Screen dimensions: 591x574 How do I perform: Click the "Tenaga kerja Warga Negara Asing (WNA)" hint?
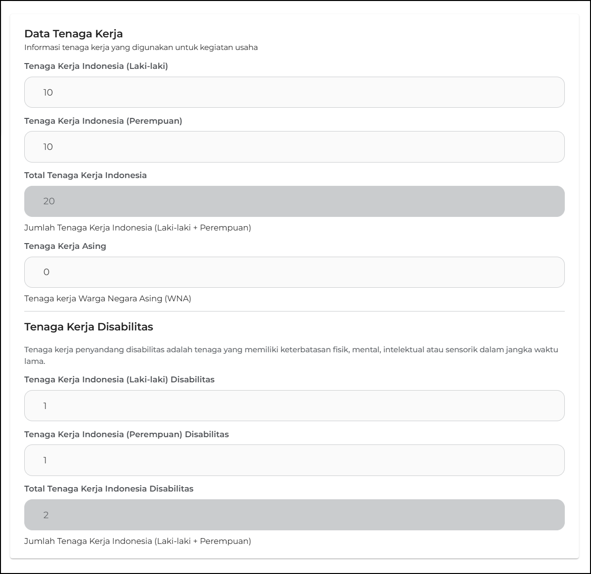pyautogui.click(x=108, y=298)
